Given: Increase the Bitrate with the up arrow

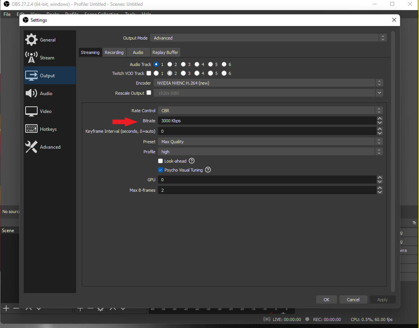Looking at the screenshot, I should click(x=380, y=118).
